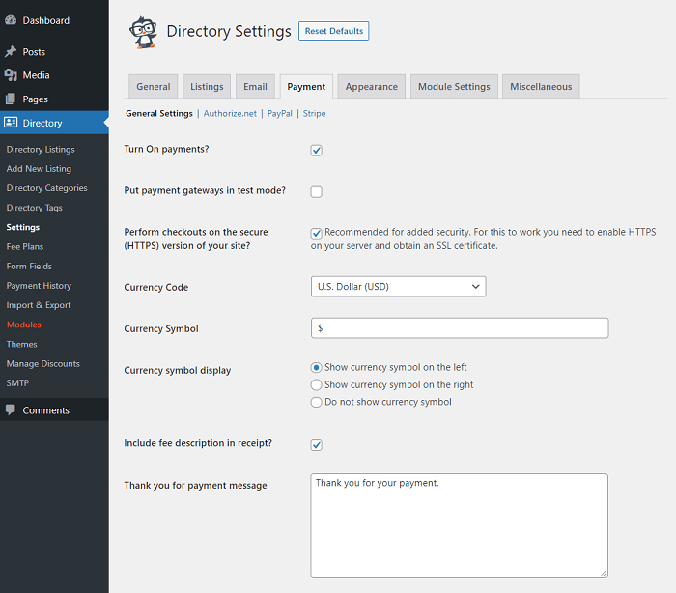This screenshot has height=593, width=676.
Task: Uncheck secure HTTPS checkouts checkbox
Action: pyautogui.click(x=316, y=233)
